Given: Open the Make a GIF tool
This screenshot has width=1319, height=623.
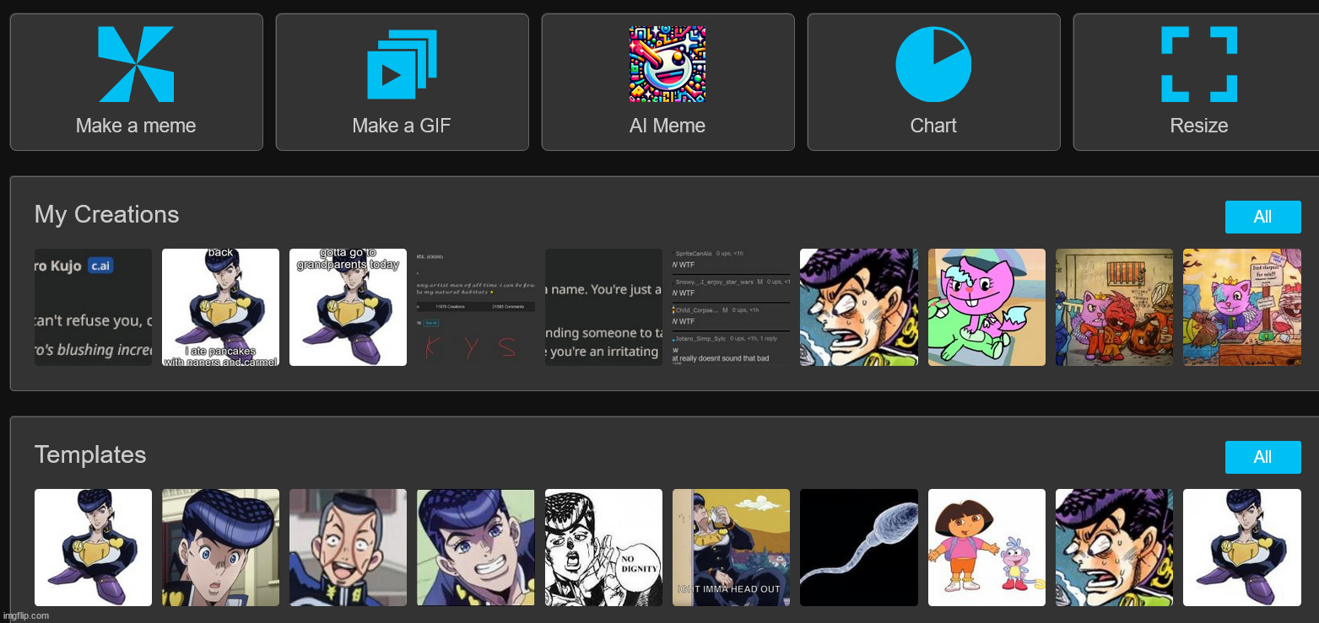Looking at the screenshot, I should 402,65.
